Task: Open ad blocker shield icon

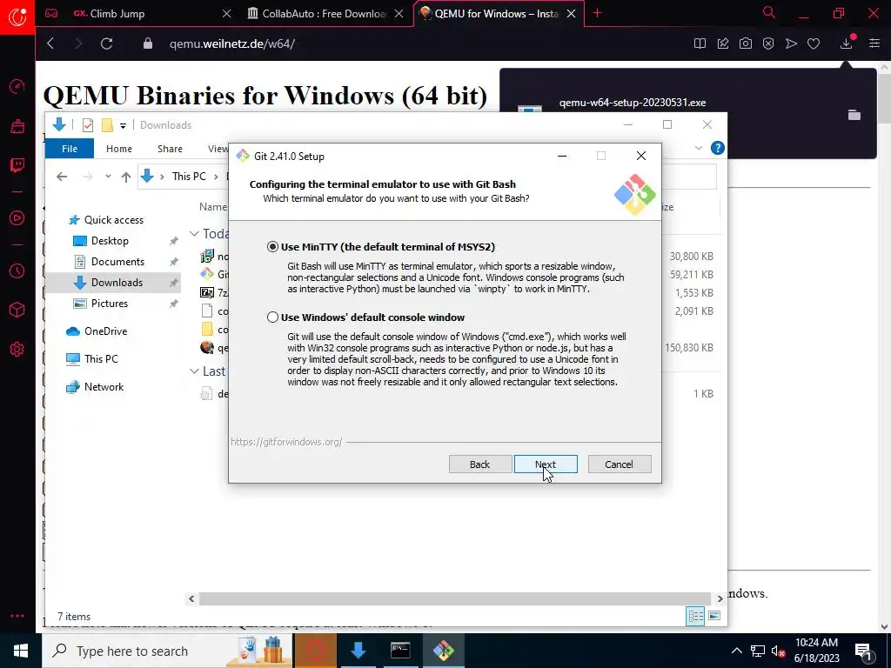Action: (767, 43)
